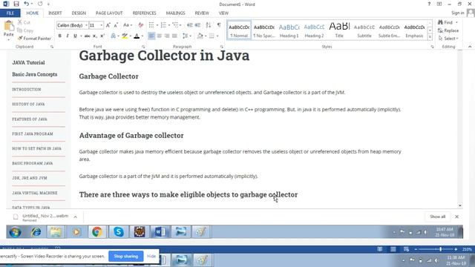The height and width of the screenshot is (267, 475).
Task: Click the Cut command
Action: click(x=24, y=22)
